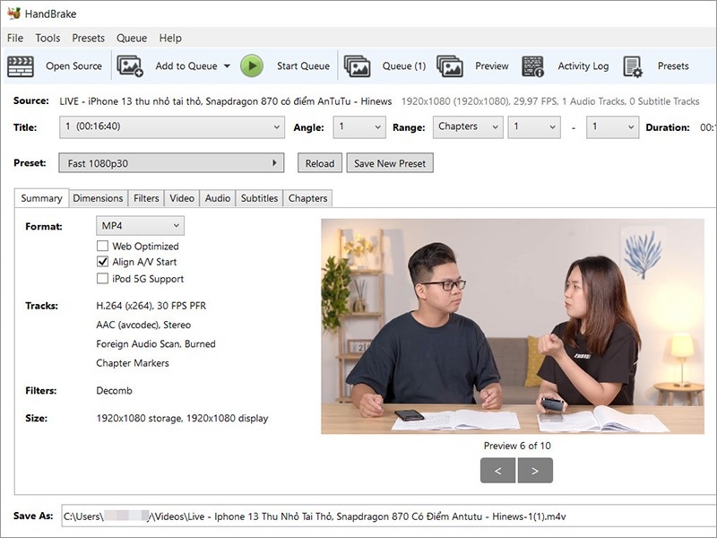Open the Format dropdown showing MP4
The height and width of the screenshot is (538, 717).
point(139,225)
